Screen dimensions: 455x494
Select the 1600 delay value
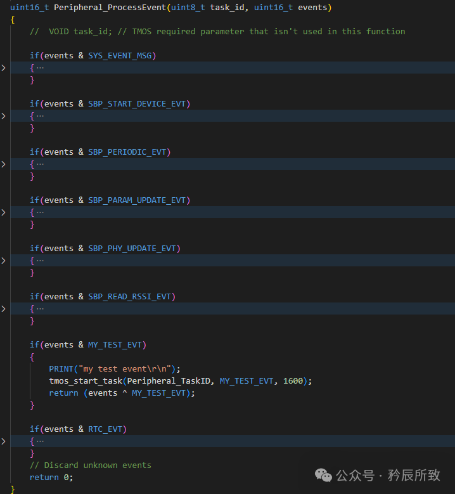pos(293,381)
